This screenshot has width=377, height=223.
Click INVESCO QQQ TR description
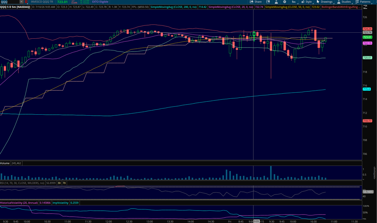click(x=42, y=2)
